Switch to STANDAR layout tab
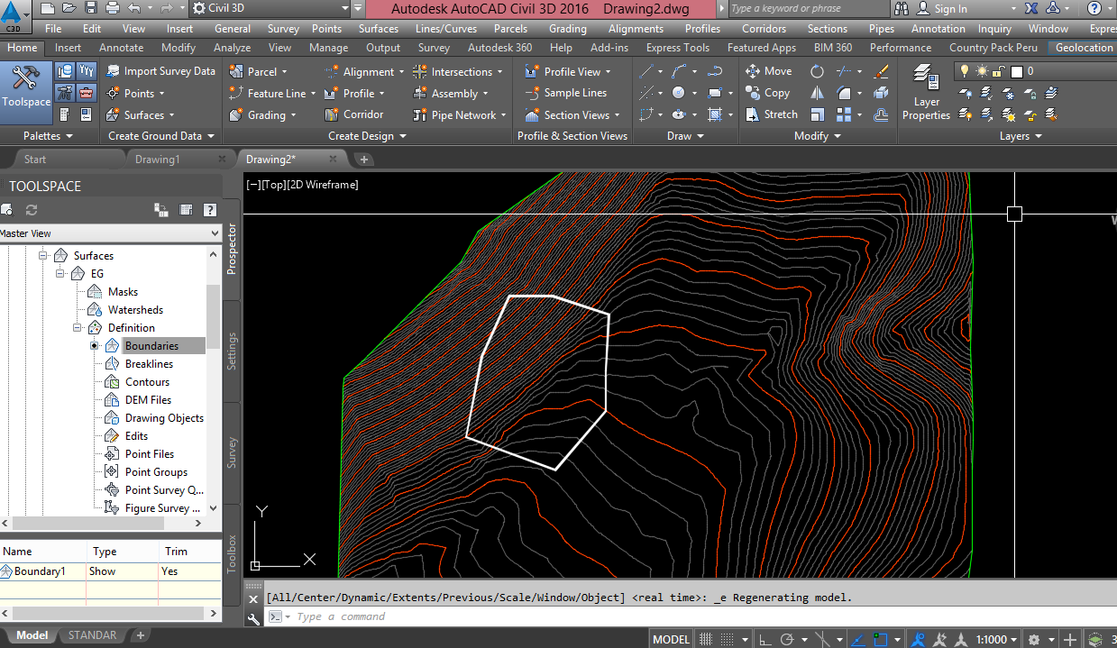Screen dimensions: 1117x648 click(93, 635)
